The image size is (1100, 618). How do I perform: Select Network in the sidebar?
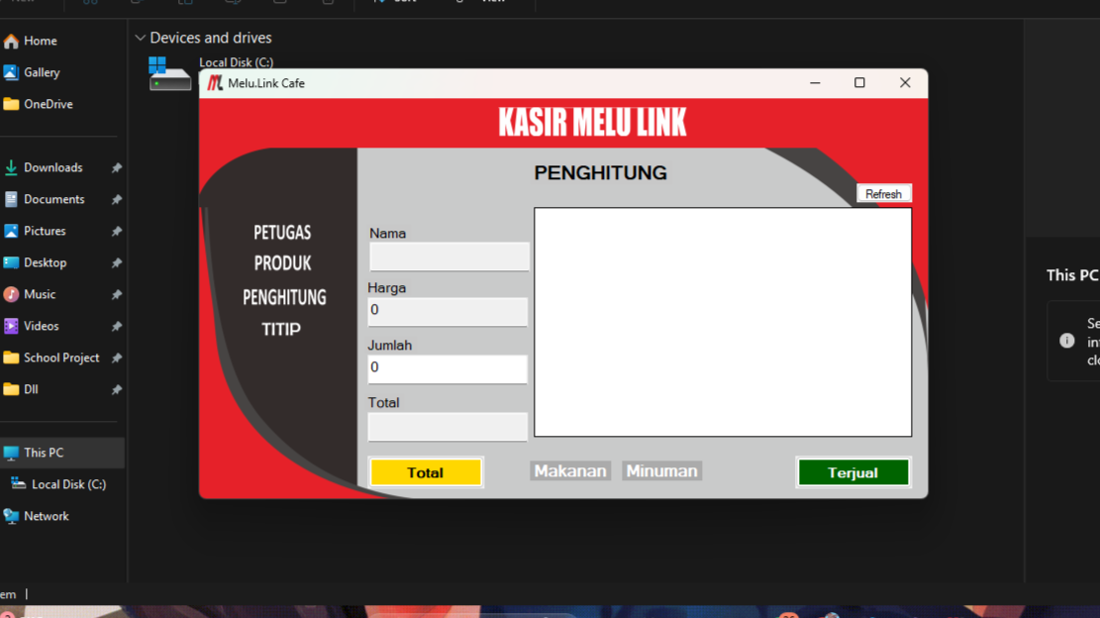46,516
